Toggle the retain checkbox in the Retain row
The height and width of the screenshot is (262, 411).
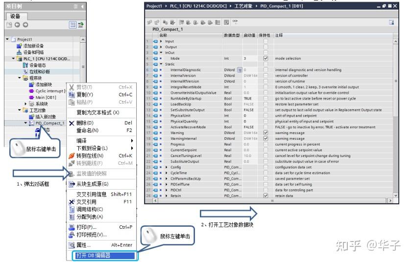266,196
